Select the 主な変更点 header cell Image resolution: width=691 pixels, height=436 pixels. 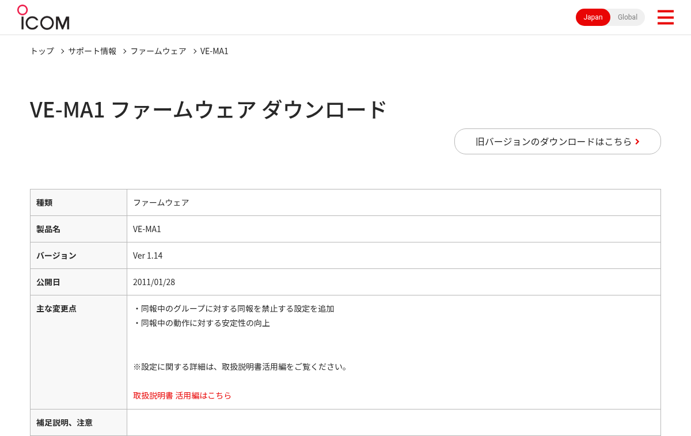[78, 352]
